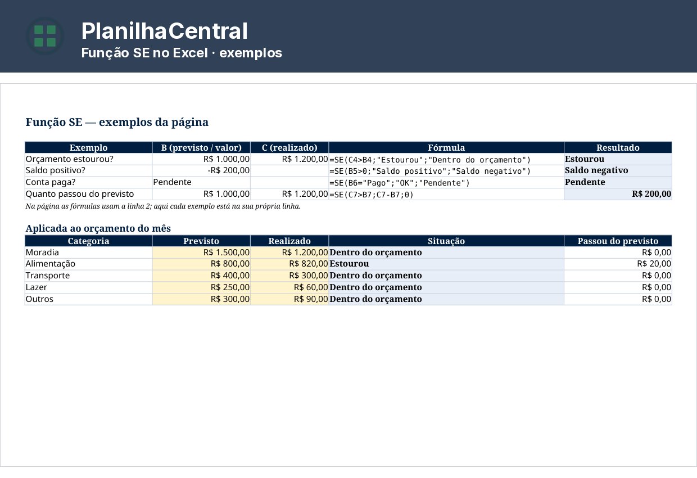697x478 pixels.
Task: Select the 'Transporte' category cell
Action: click(x=89, y=276)
